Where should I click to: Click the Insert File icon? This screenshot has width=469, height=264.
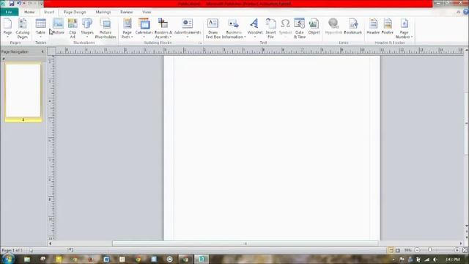(270, 28)
